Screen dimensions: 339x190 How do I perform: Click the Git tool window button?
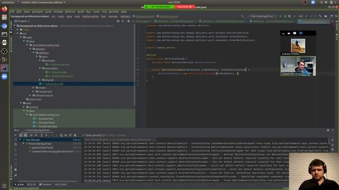(x=32, y=185)
